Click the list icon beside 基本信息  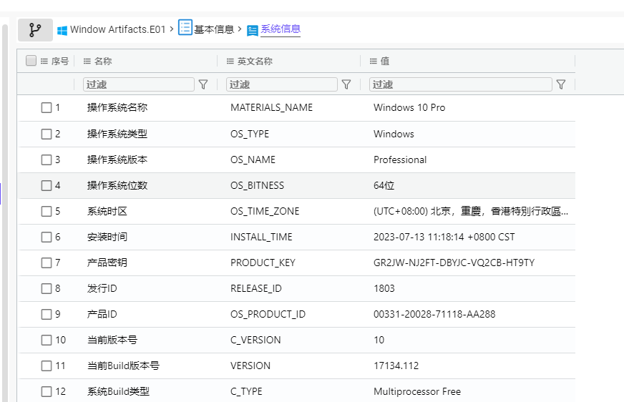pos(185,27)
